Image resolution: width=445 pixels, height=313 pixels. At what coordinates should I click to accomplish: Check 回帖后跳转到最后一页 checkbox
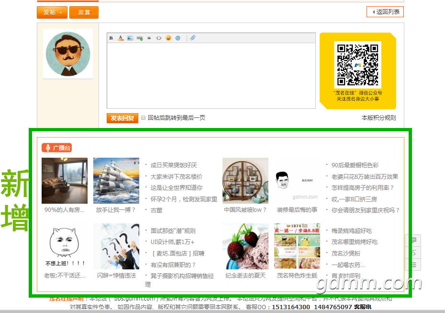point(144,118)
